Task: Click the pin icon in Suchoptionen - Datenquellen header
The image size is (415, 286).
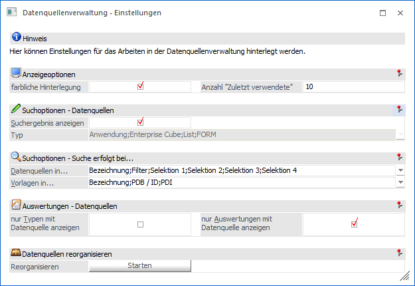Action: pos(399,110)
